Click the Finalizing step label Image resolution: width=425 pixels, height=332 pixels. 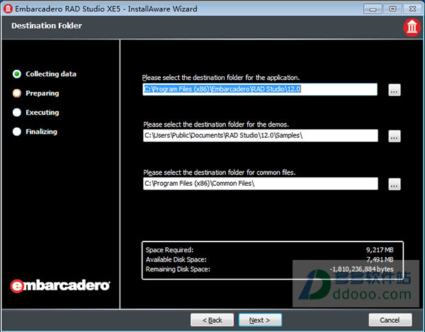pos(42,131)
